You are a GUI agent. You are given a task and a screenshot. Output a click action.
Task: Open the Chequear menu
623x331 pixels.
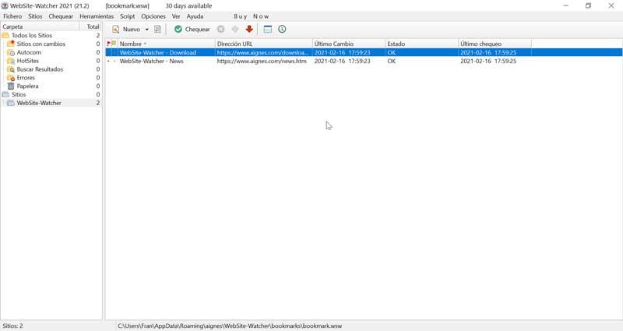[x=61, y=16]
